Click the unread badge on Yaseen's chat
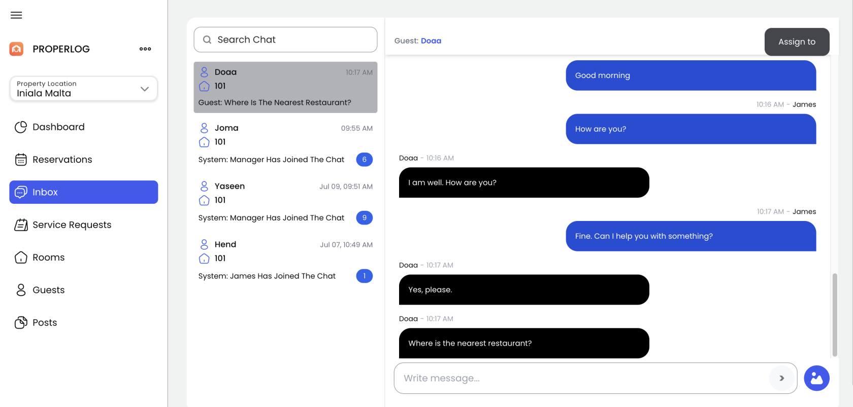This screenshot has width=853, height=407. coord(364,218)
